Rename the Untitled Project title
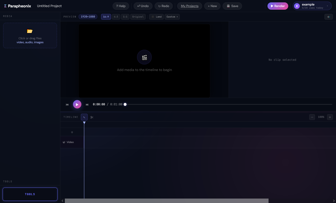Viewport: 336px width, 203px height. 49,6
